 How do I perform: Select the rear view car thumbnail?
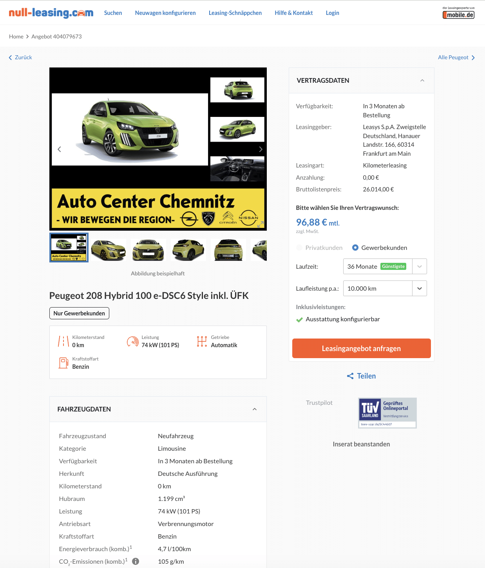pyautogui.click(x=228, y=250)
